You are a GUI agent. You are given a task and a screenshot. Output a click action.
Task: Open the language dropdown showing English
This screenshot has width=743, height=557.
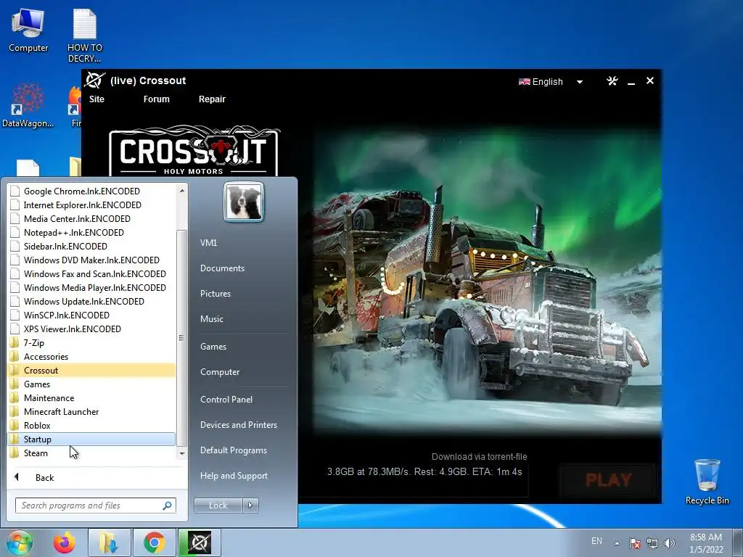click(x=551, y=81)
